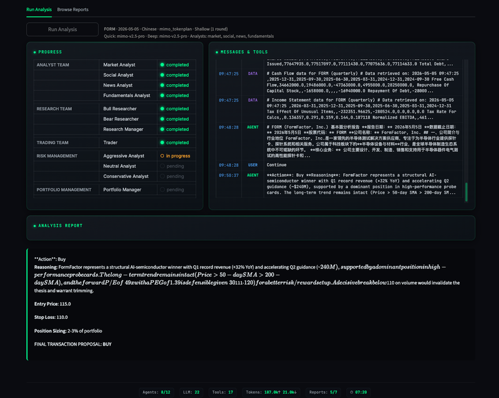
Task: Select the Bull Researcher row label
Action: tap(120, 109)
